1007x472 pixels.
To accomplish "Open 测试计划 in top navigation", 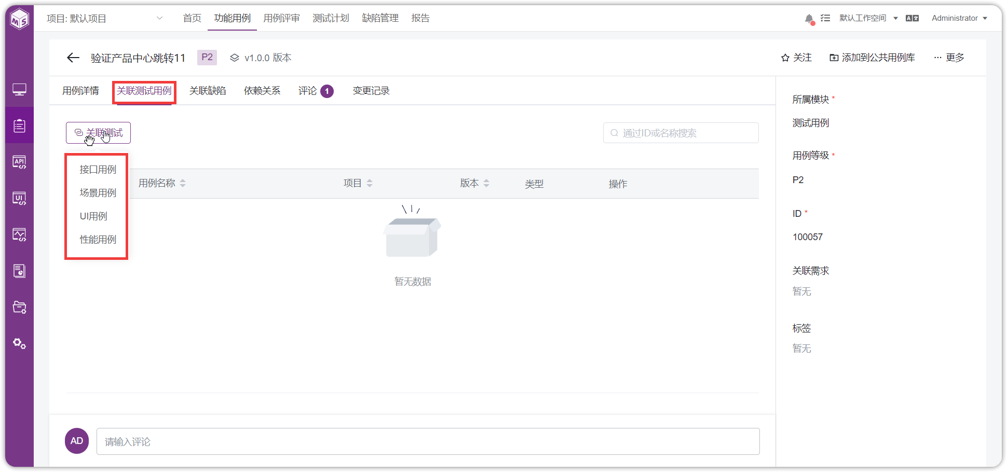I will pyautogui.click(x=331, y=18).
